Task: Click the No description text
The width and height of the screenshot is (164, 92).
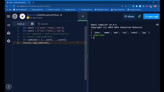Action: [36, 18]
